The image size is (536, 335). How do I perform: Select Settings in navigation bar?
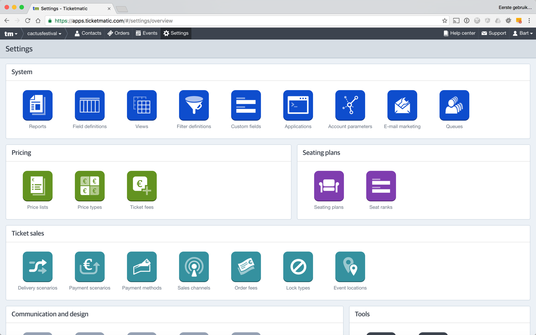click(176, 33)
